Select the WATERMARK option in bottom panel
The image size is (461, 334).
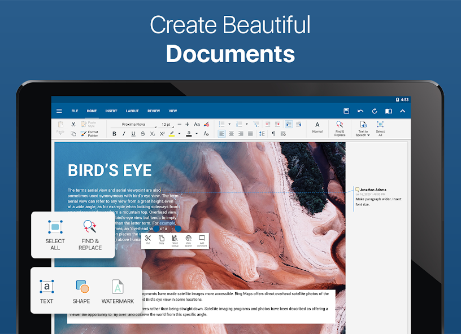pyautogui.click(x=118, y=291)
